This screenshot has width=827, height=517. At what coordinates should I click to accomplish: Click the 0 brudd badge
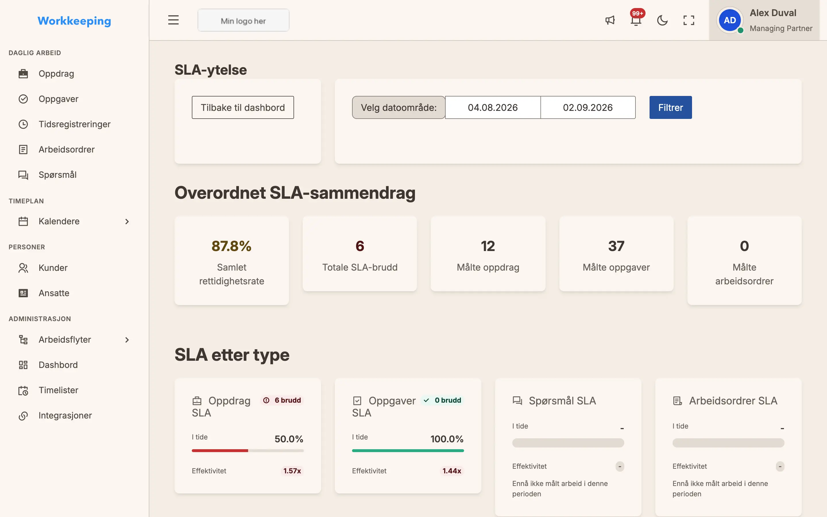(442, 400)
